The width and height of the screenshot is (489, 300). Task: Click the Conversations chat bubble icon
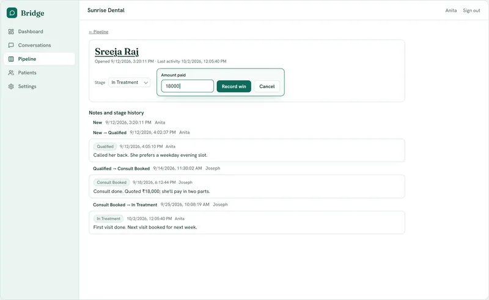point(11,45)
